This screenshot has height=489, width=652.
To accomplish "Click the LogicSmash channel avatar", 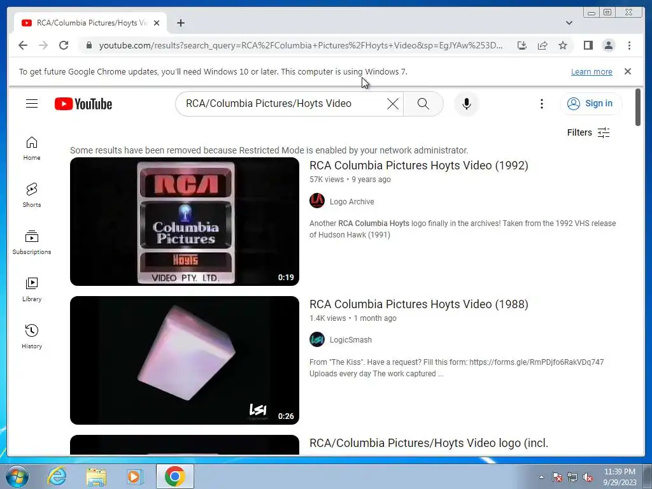I will click(317, 339).
